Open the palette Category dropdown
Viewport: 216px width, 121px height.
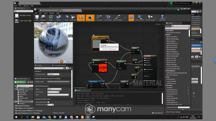click(181, 26)
